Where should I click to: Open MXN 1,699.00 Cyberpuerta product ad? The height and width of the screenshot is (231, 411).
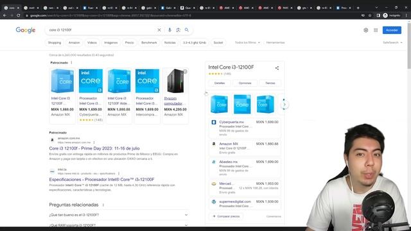point(91,96)
